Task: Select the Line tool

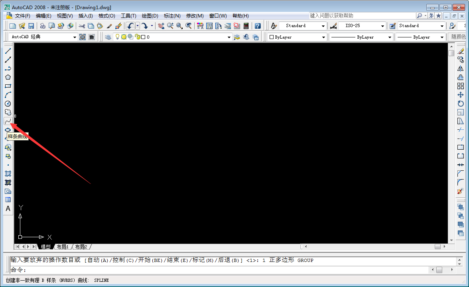Action: click(x=8, y=51)
